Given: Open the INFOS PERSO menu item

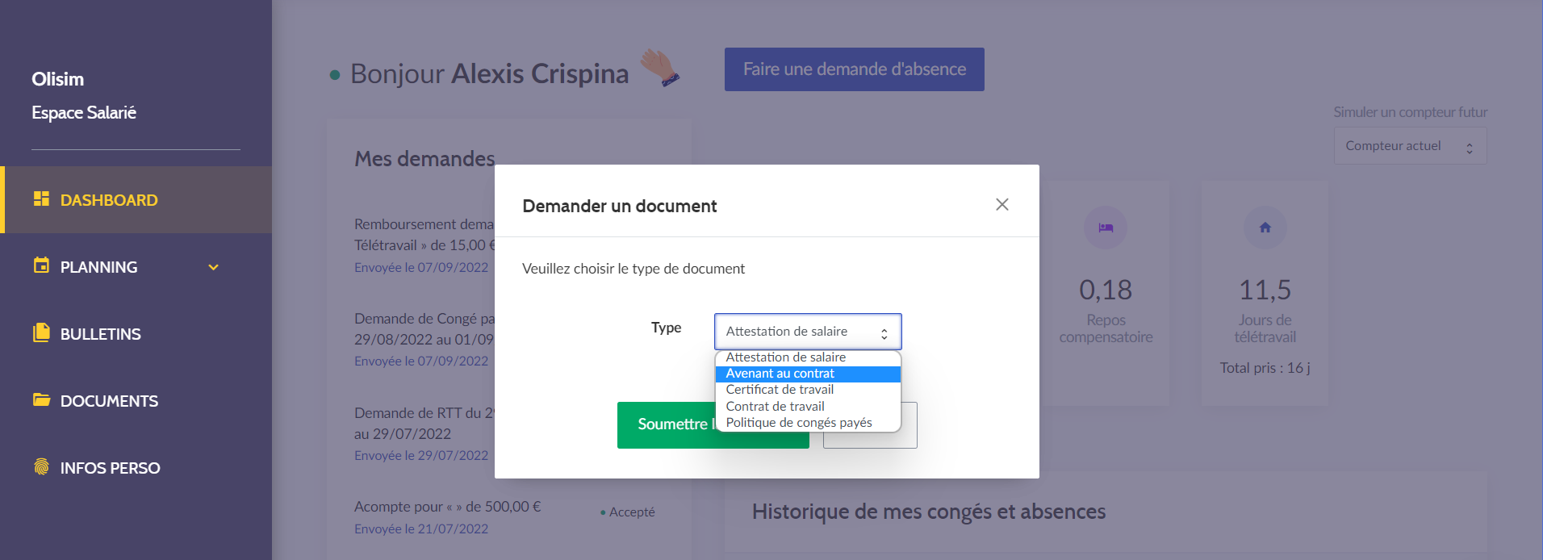Looking at the screenshot, I should 136,468.
